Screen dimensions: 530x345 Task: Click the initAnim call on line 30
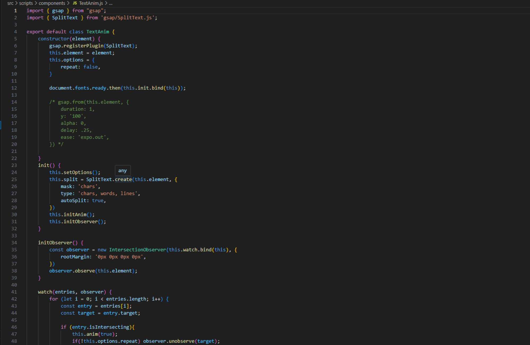pos(75,214)
